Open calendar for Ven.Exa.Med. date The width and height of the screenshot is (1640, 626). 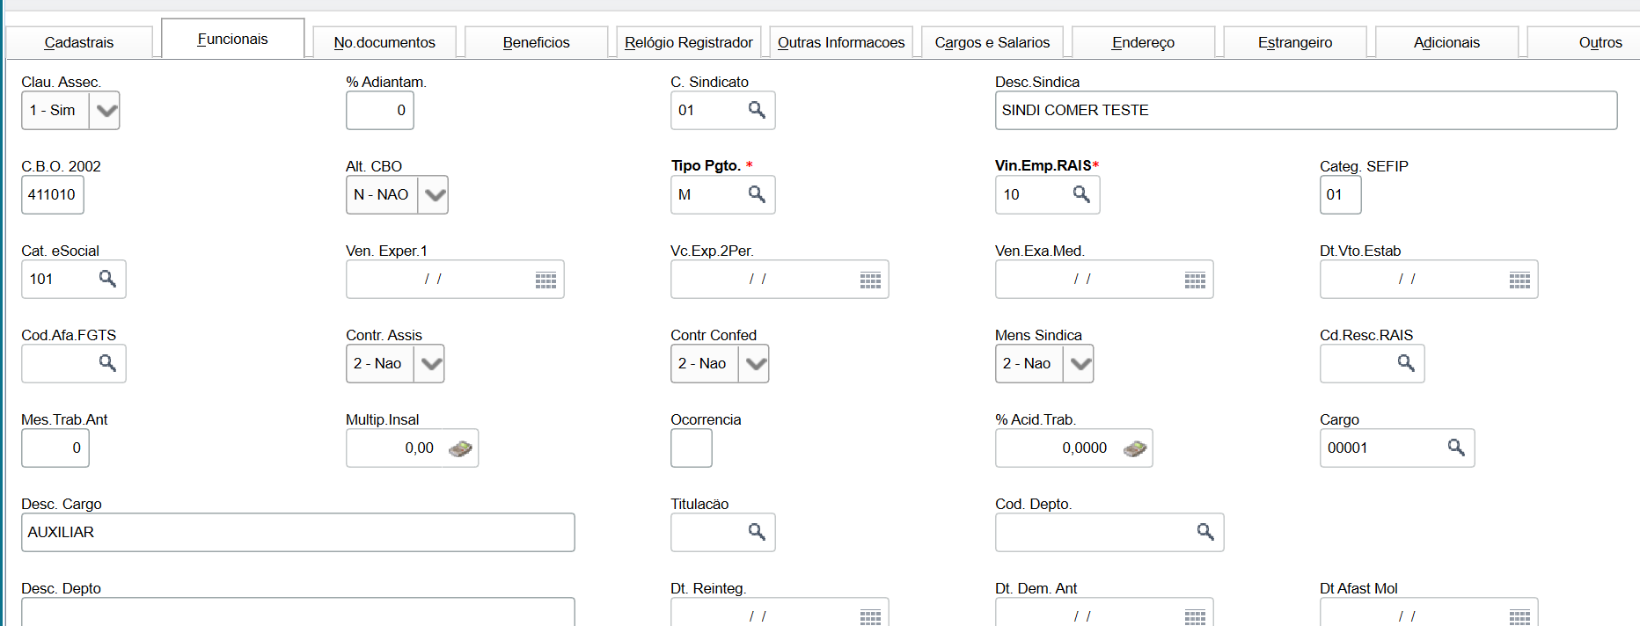coord(1195,280)
